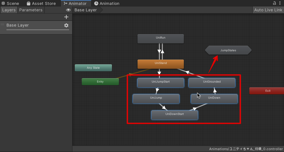Open the Animation tab
This screenshot has height=152, width=284.
coord(107,3)
